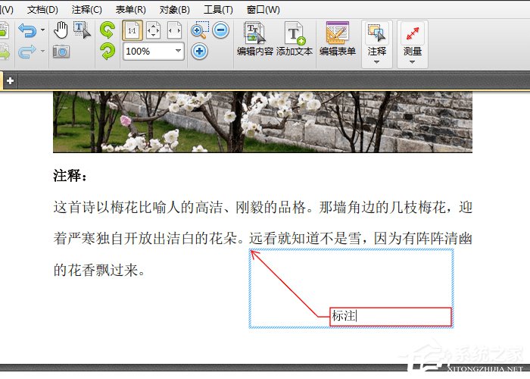The image size is (530, 379).
Task: Click the zoom in plus button
Action: 199,52
